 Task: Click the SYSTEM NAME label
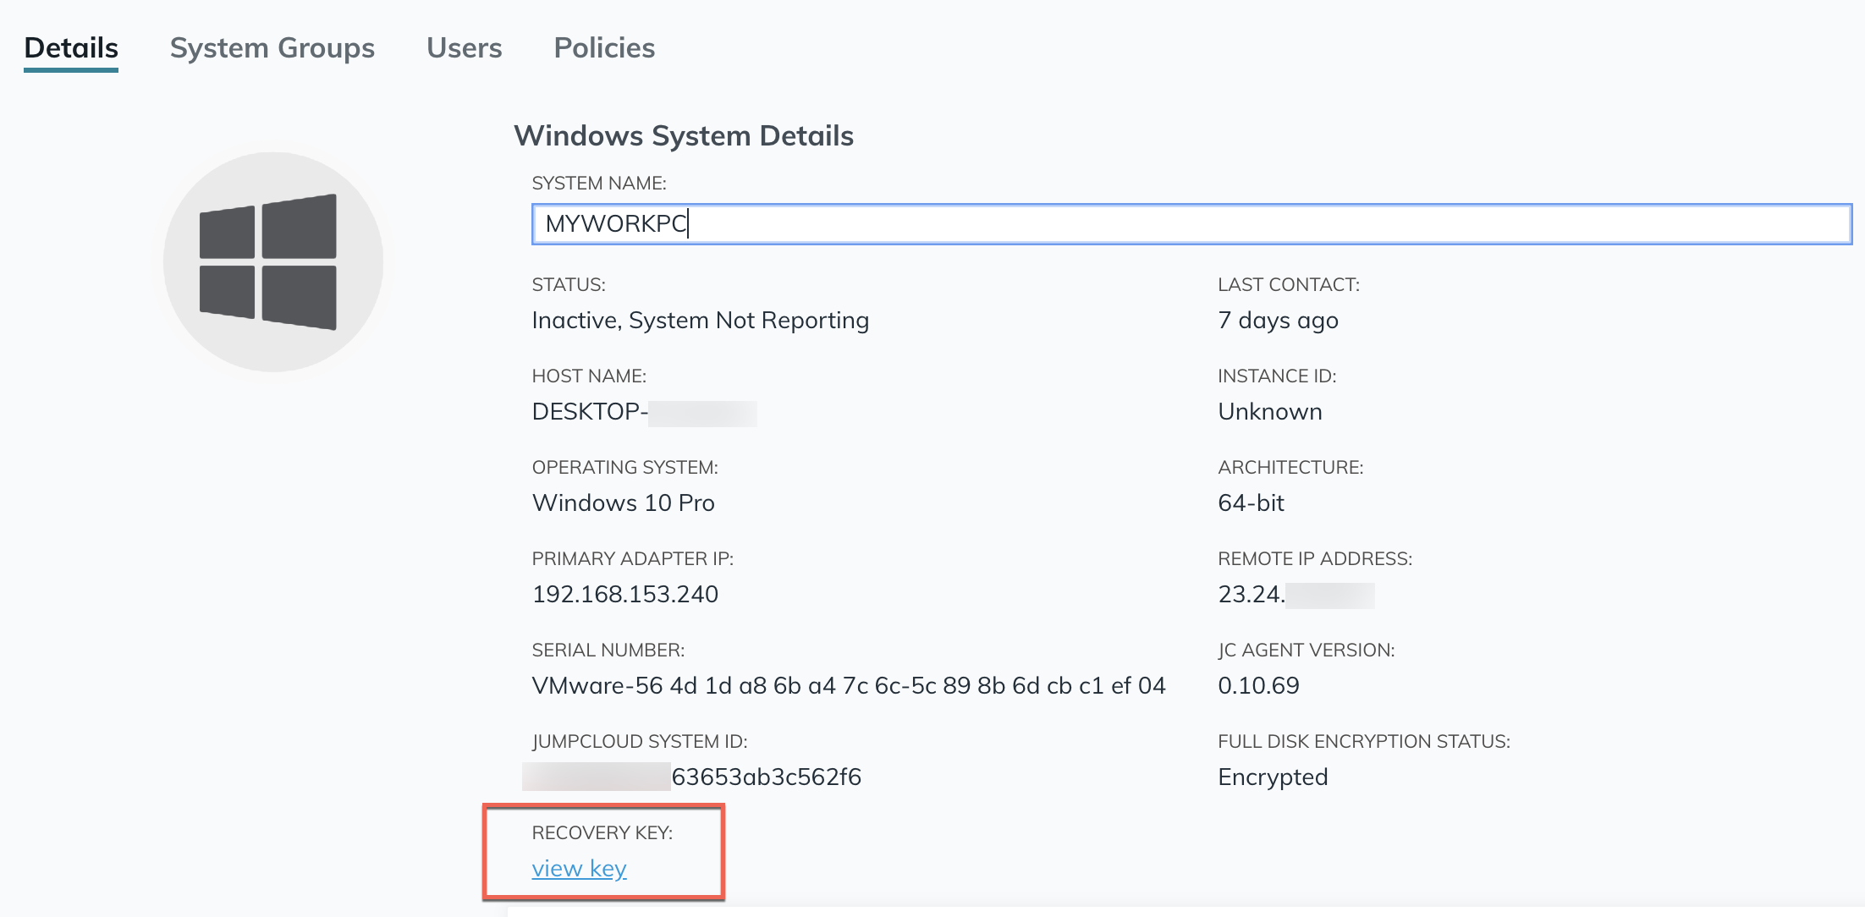coord(599,184)
